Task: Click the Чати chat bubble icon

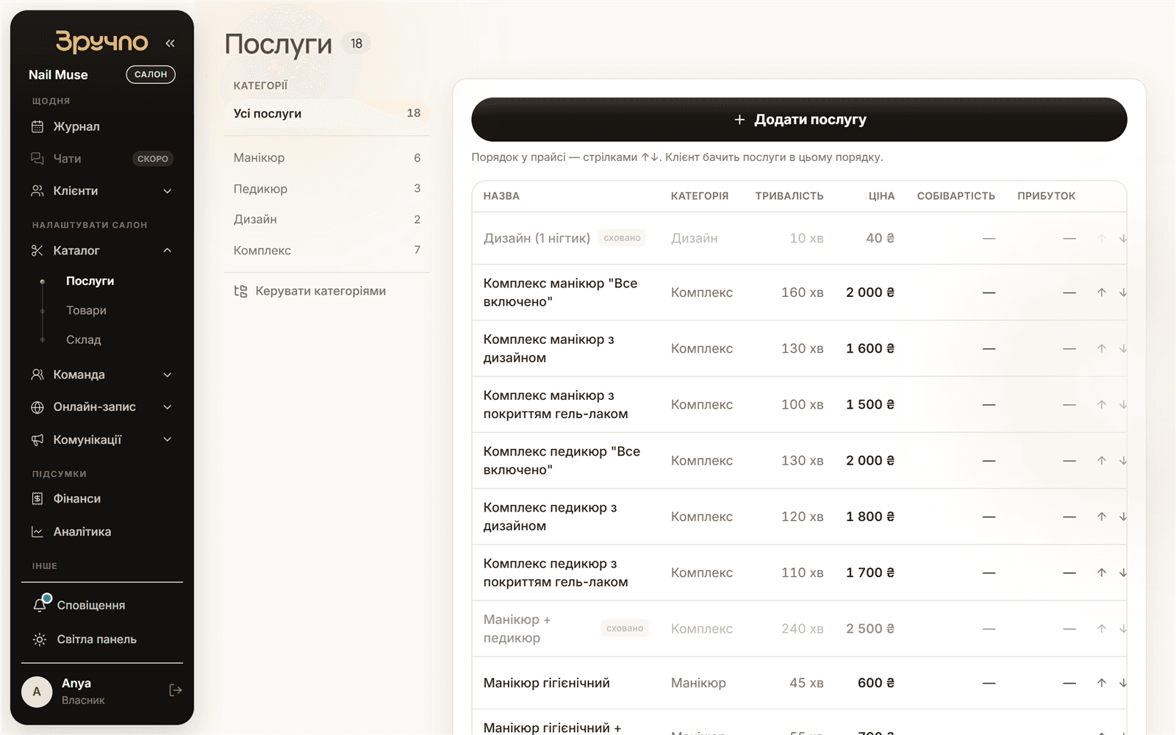Action: point(37,159)
